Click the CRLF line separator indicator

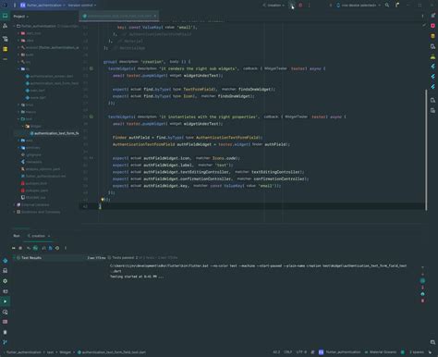tap(287, 352)
